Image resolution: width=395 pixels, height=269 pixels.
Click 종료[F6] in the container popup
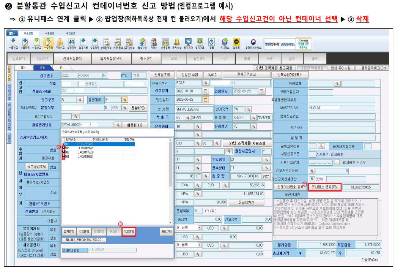pyautogui.click(x=166, y=231)
